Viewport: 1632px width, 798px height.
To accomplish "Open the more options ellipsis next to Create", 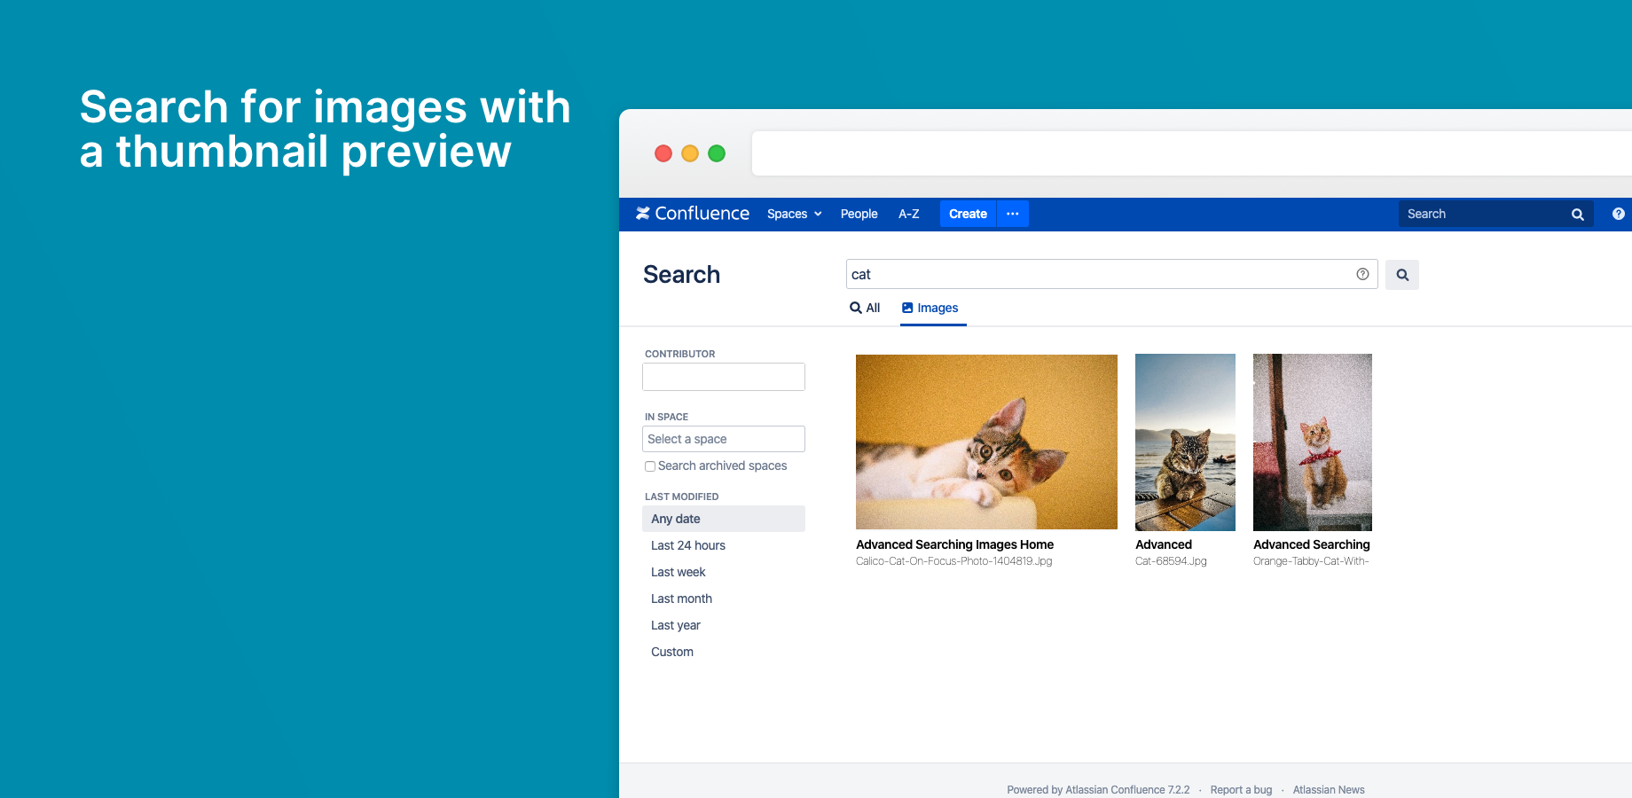I will (1013, 214).
